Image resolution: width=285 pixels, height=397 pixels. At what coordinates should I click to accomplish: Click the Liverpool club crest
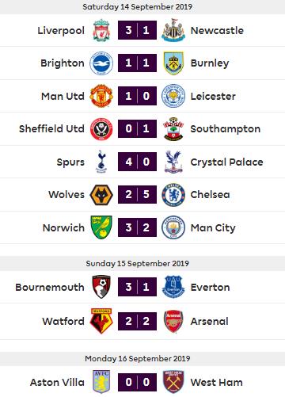point(101,30)
